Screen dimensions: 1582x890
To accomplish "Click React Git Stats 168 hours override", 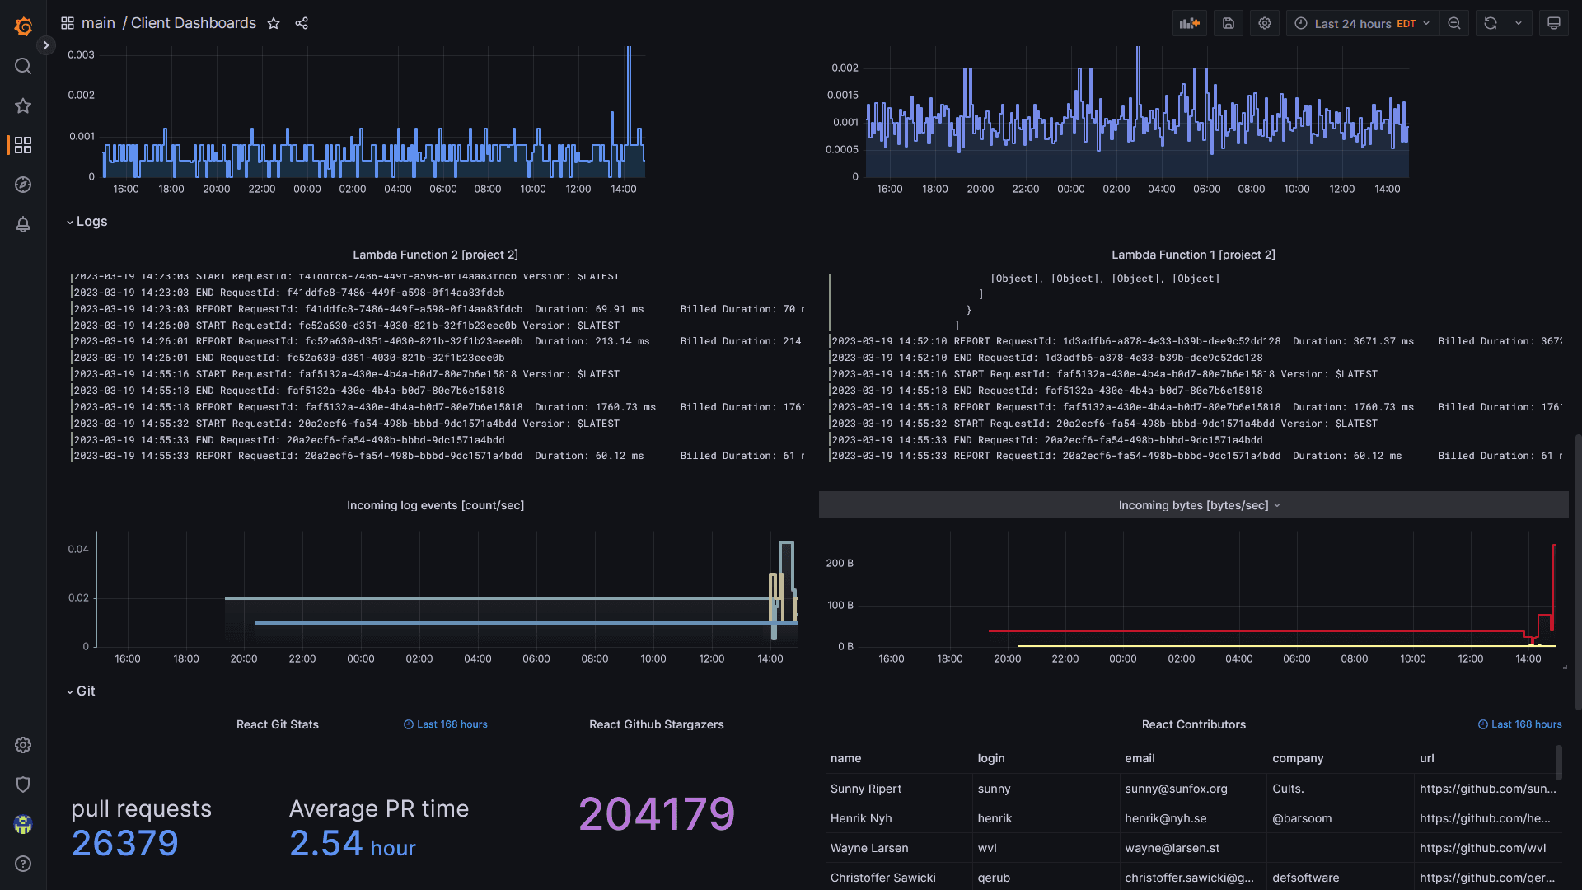I will (x=445, y=724).
